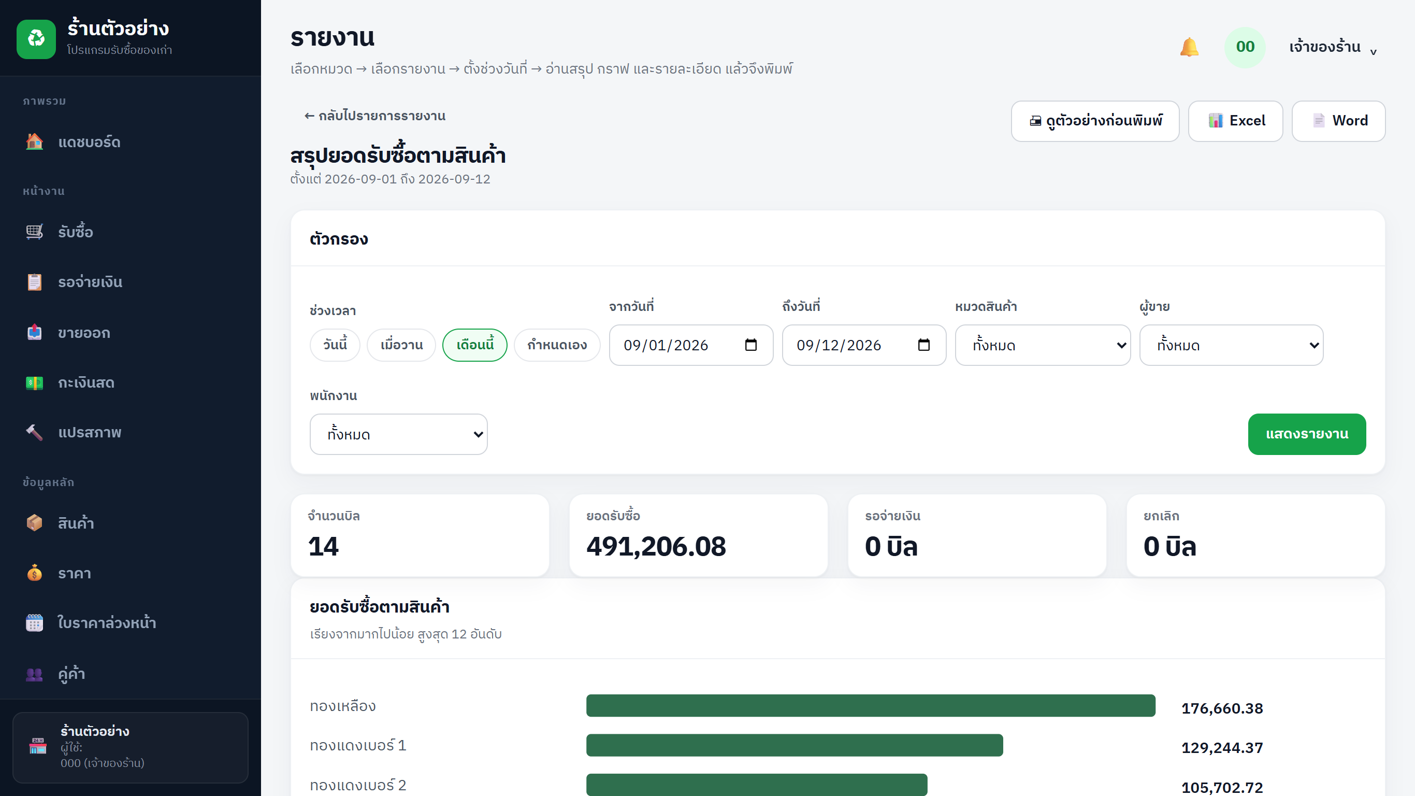Open the ราคา sidebar page
Image resolution: width=1415 pixels, height=796 pixels.
tap(130, 573)
